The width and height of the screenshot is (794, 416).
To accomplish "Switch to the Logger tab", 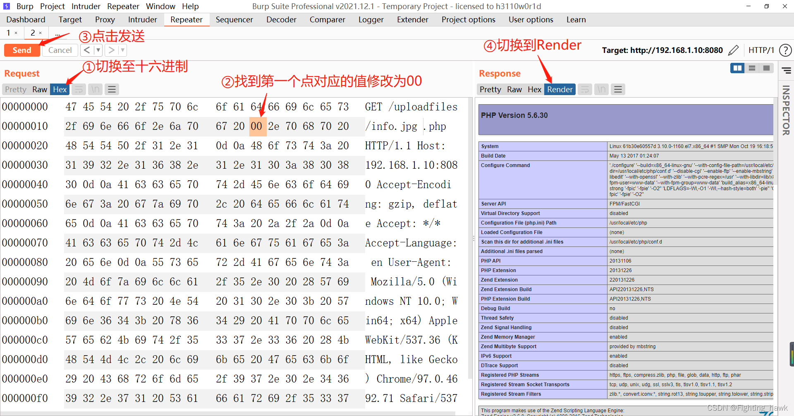I will (371, 19).
